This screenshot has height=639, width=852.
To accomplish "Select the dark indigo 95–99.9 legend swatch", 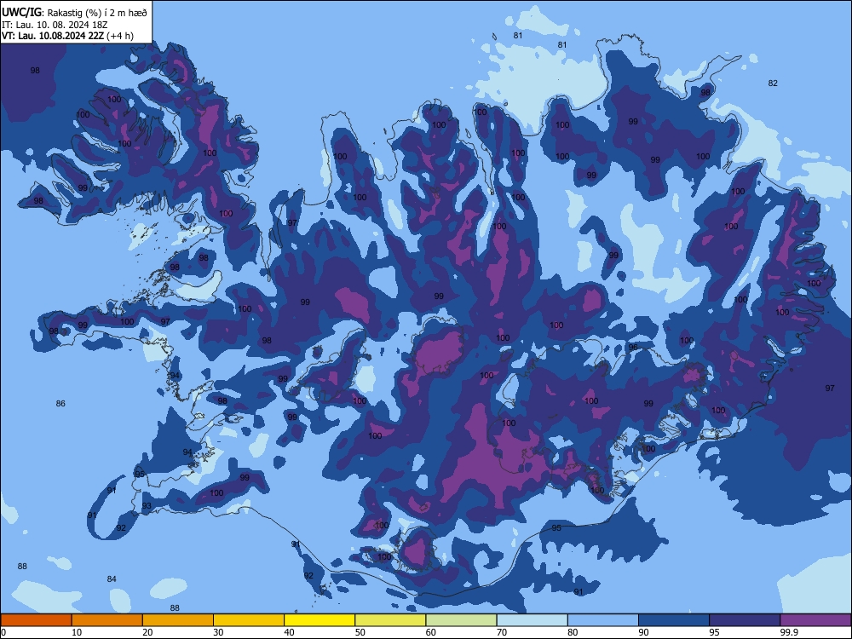I will (745, 620).
